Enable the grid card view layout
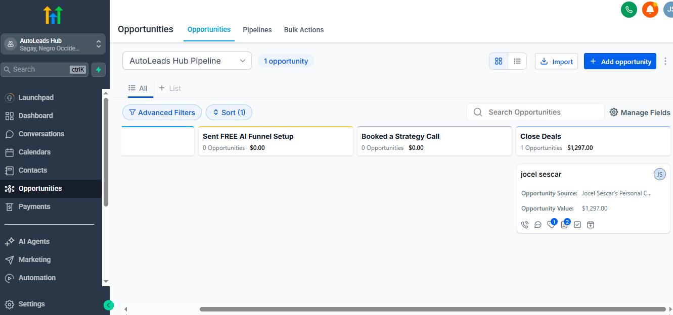Viewport: 673px width, 315px height. (499, 61)
